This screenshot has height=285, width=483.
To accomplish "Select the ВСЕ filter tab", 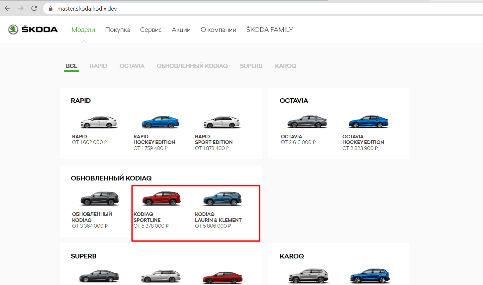I will [72, 66].
